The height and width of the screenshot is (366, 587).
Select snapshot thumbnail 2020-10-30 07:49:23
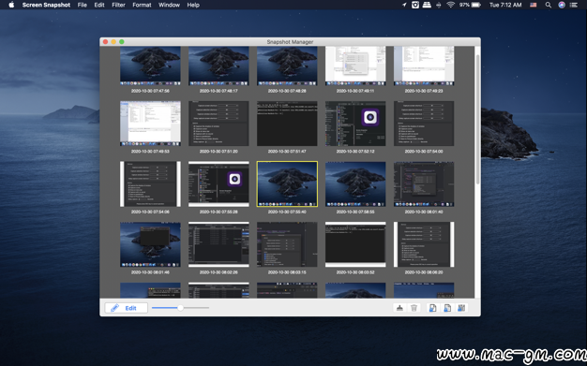pos(424,66)
